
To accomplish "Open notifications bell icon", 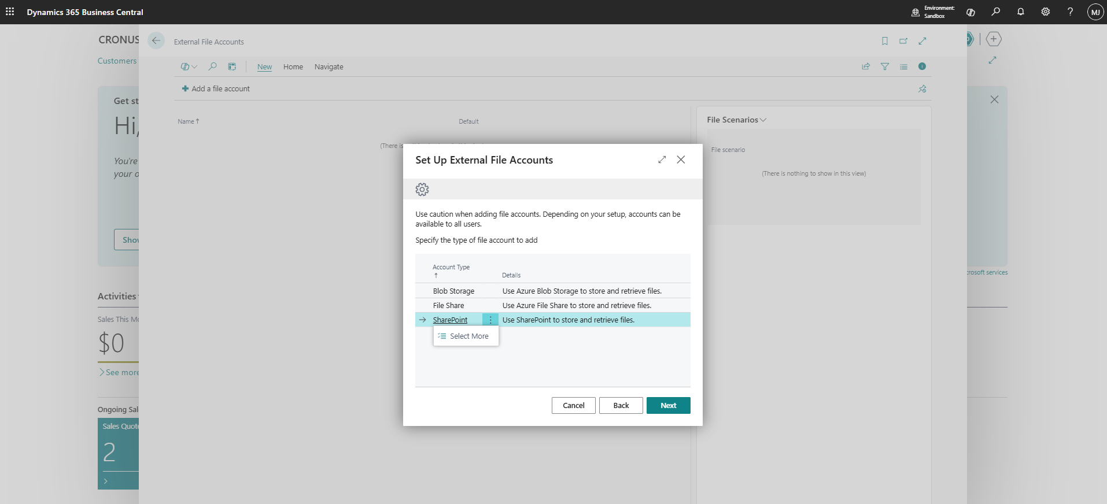I will click(x=1020, y=12).
